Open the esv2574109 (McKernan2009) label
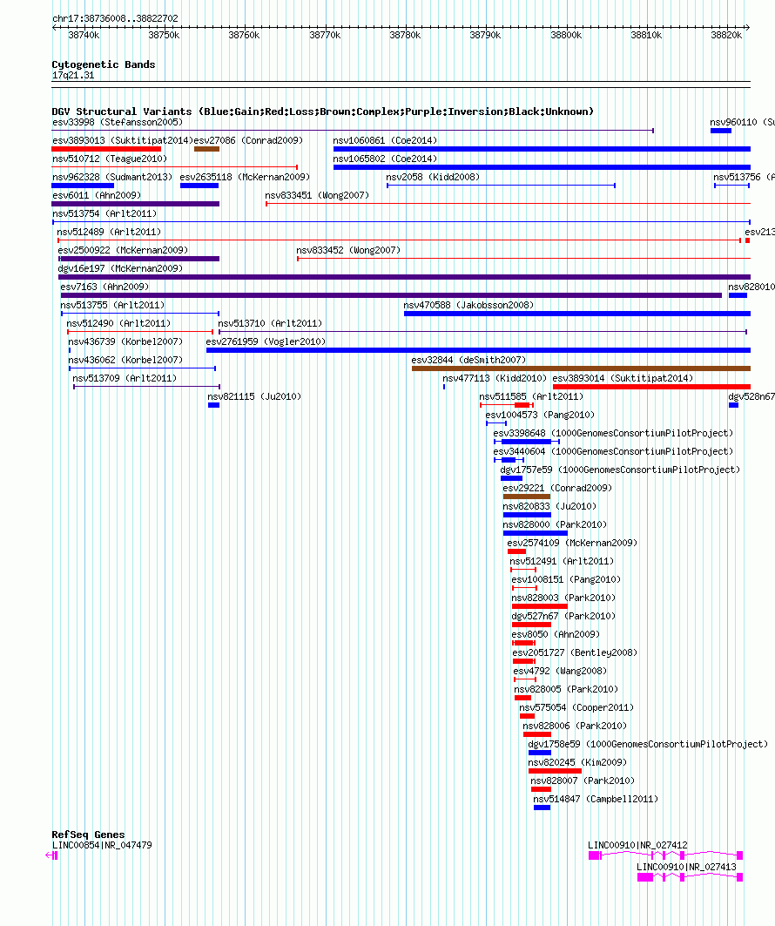 click(x=573, y=544)
